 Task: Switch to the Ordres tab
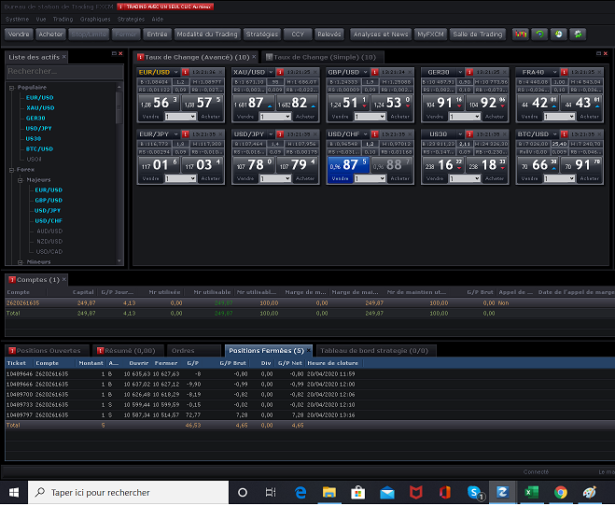183,350
